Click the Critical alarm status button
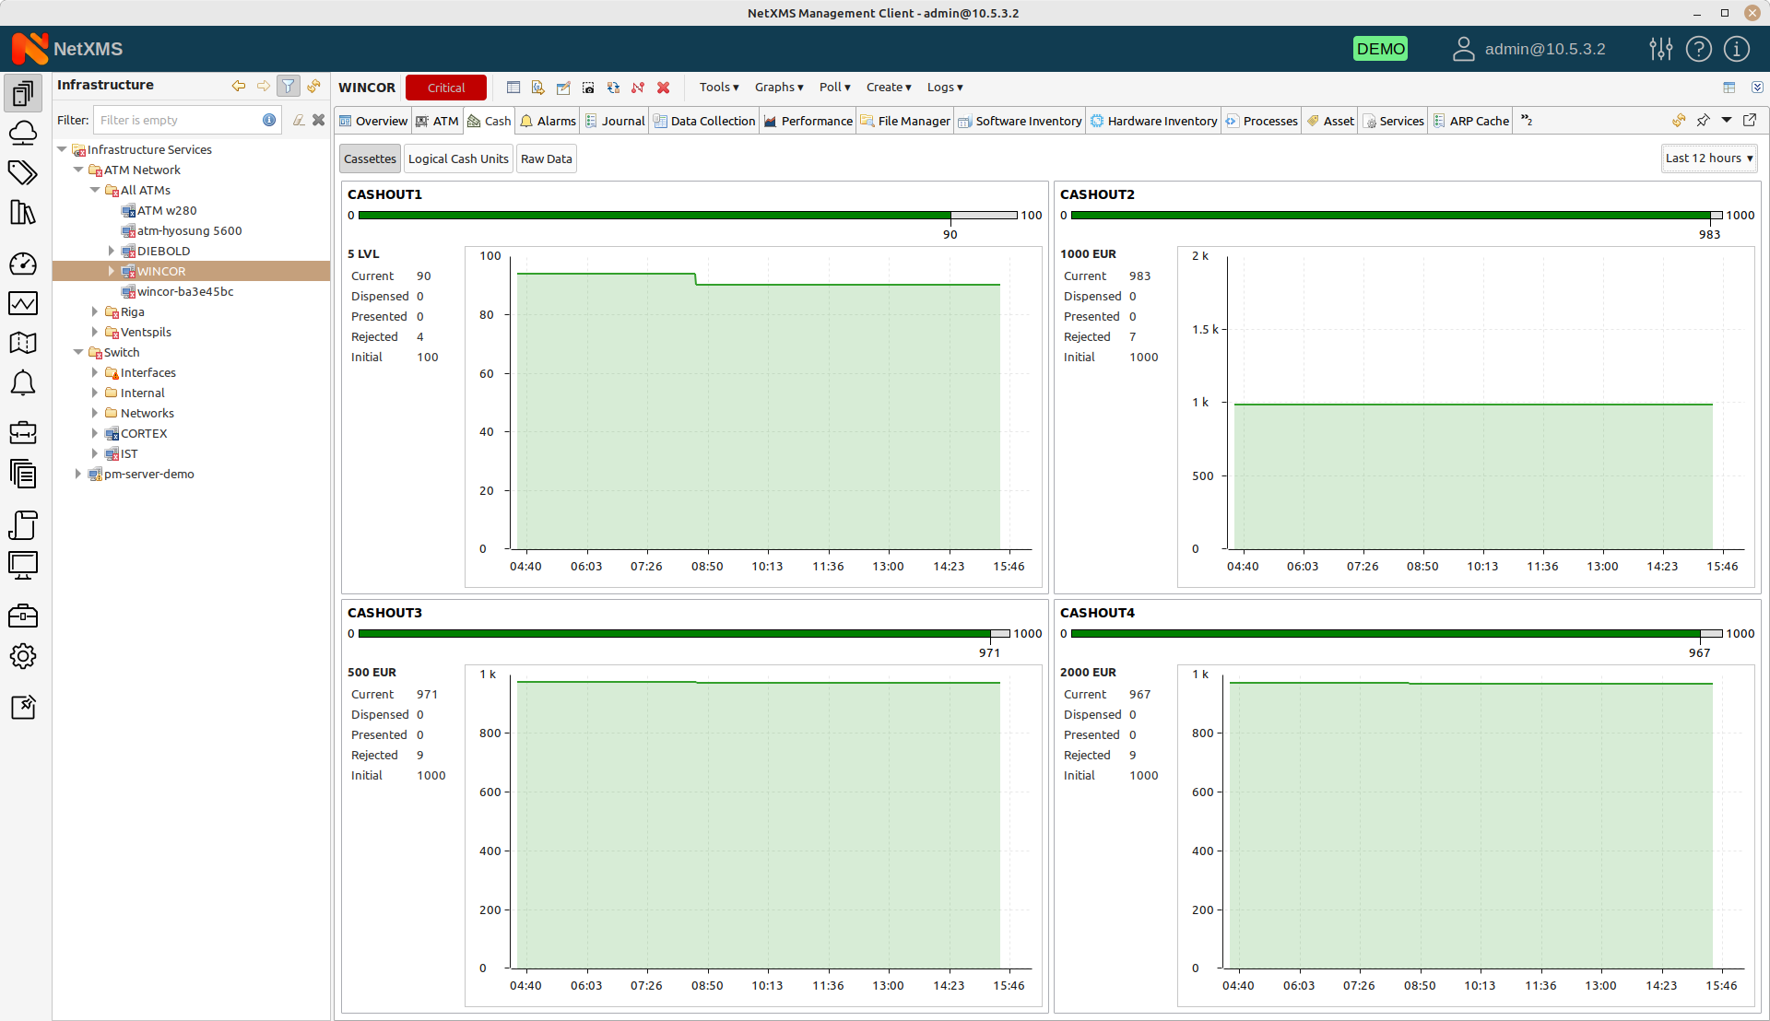This screenshot has height=1021, width=1770. click(x=445, y=87)
